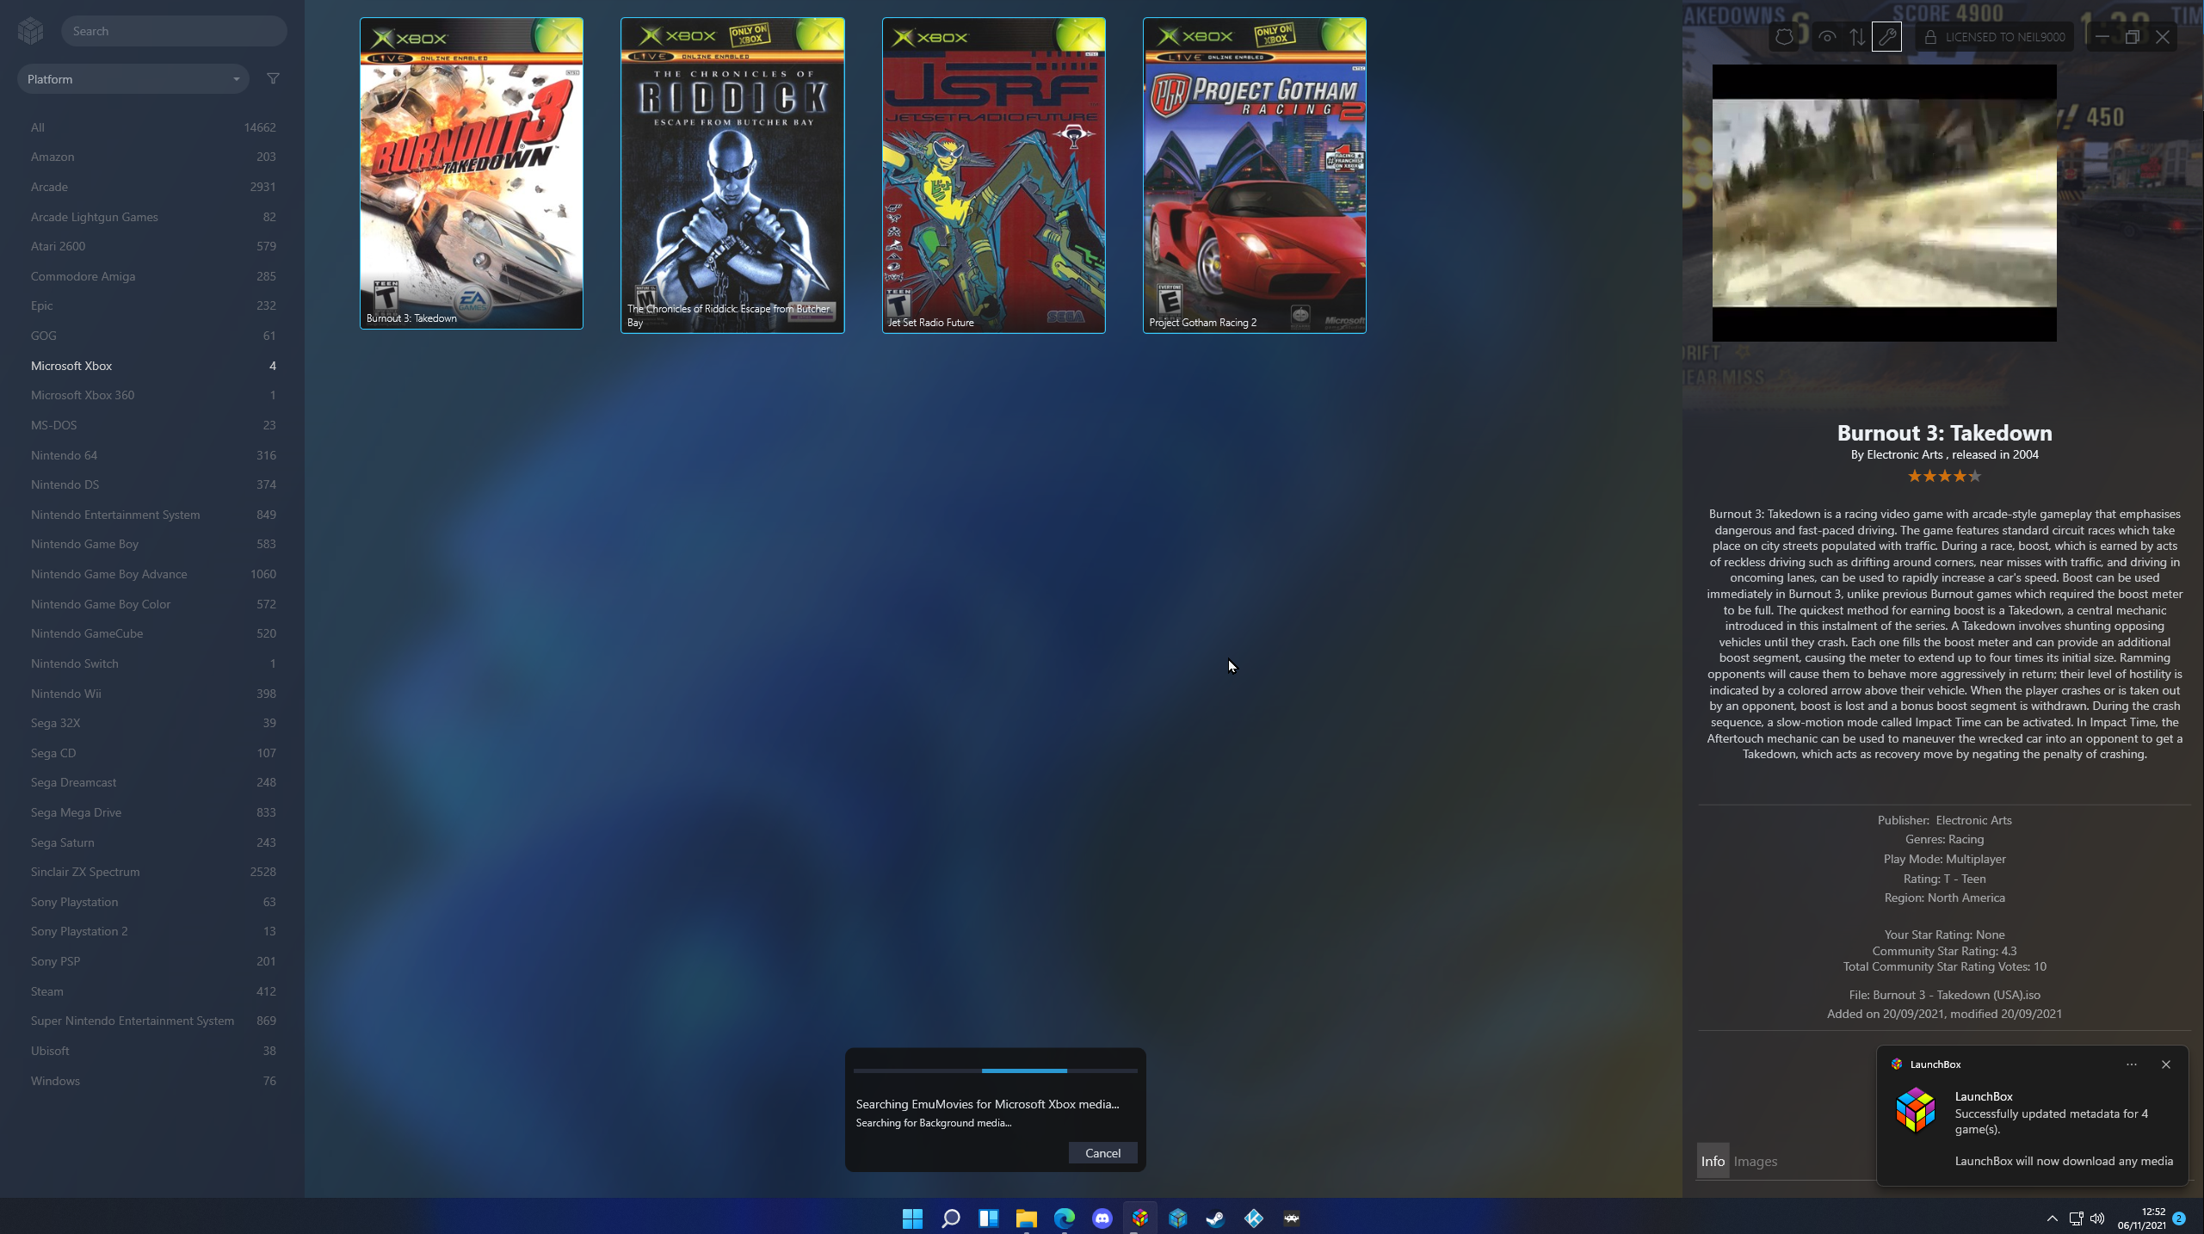This screenshot has height=1234, width=2204.
Task: Click the Racing genre value
Action: [1966, 839]
